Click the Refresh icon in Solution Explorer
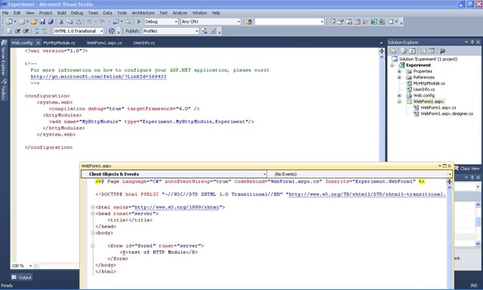The image size is (483, 290). click(413, 51)
